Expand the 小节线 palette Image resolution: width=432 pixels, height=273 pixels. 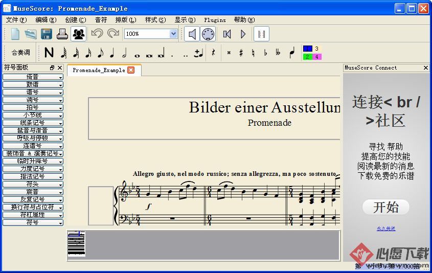[33, 115]
